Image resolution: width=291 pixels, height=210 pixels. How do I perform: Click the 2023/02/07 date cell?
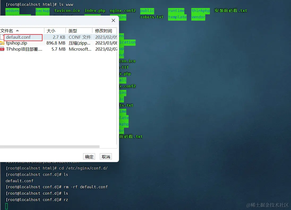click(106, 49)
